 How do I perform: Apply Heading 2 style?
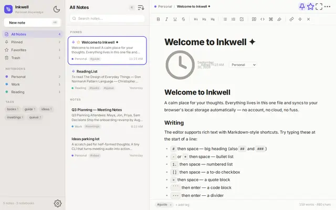click(204, 19)
